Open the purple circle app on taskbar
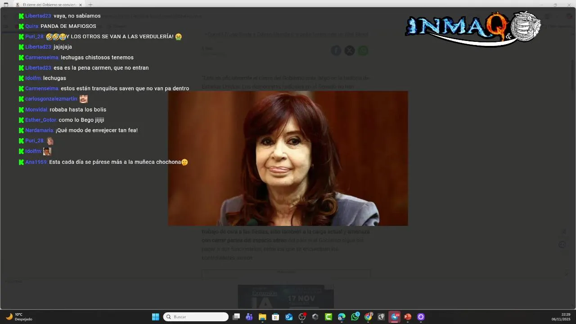 click(x=421, y=317)
